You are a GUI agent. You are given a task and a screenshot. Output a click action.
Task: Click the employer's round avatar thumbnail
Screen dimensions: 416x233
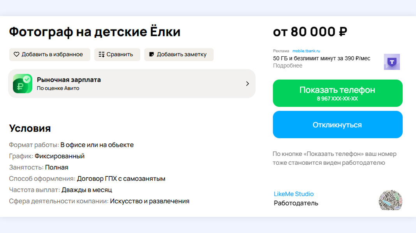click(390, 200)
